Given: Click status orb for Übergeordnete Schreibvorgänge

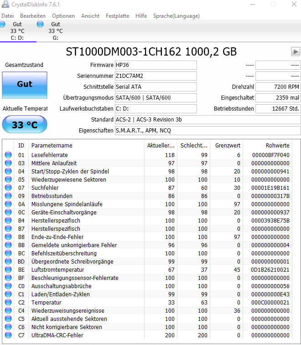Looking at the screenshot, I should [8, 261].
